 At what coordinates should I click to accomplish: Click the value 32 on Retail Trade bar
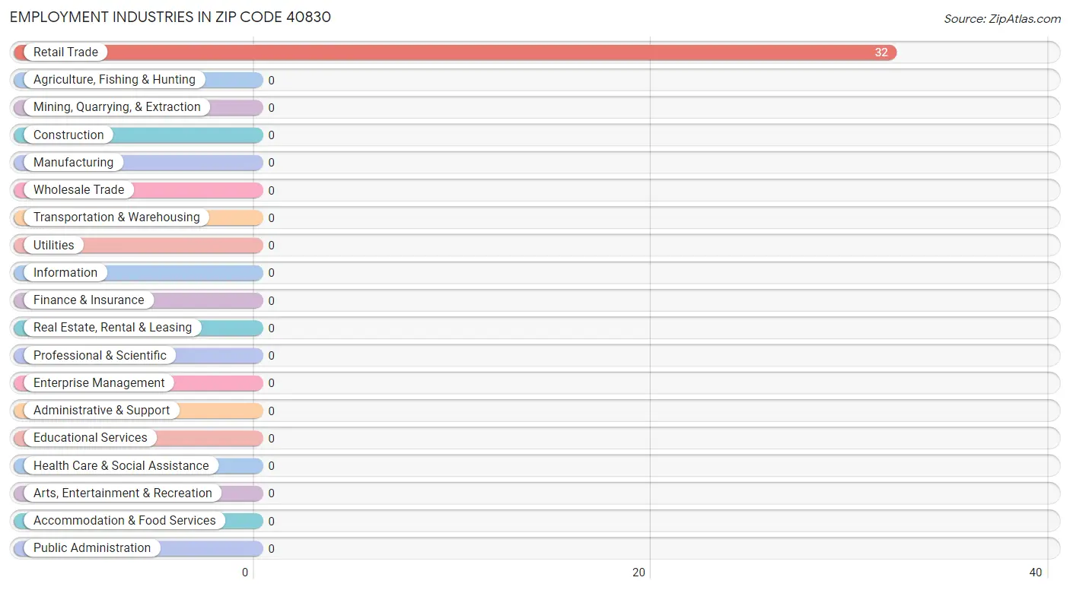pyautogui.click(x=881, y=52)
